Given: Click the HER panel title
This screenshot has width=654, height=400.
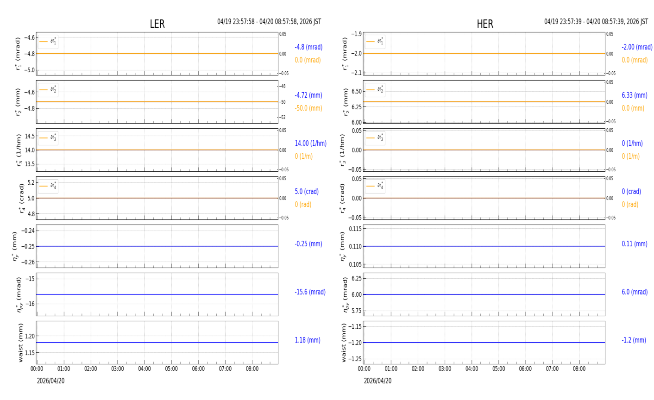Looking at the screenshot, I should coord(485,24).
